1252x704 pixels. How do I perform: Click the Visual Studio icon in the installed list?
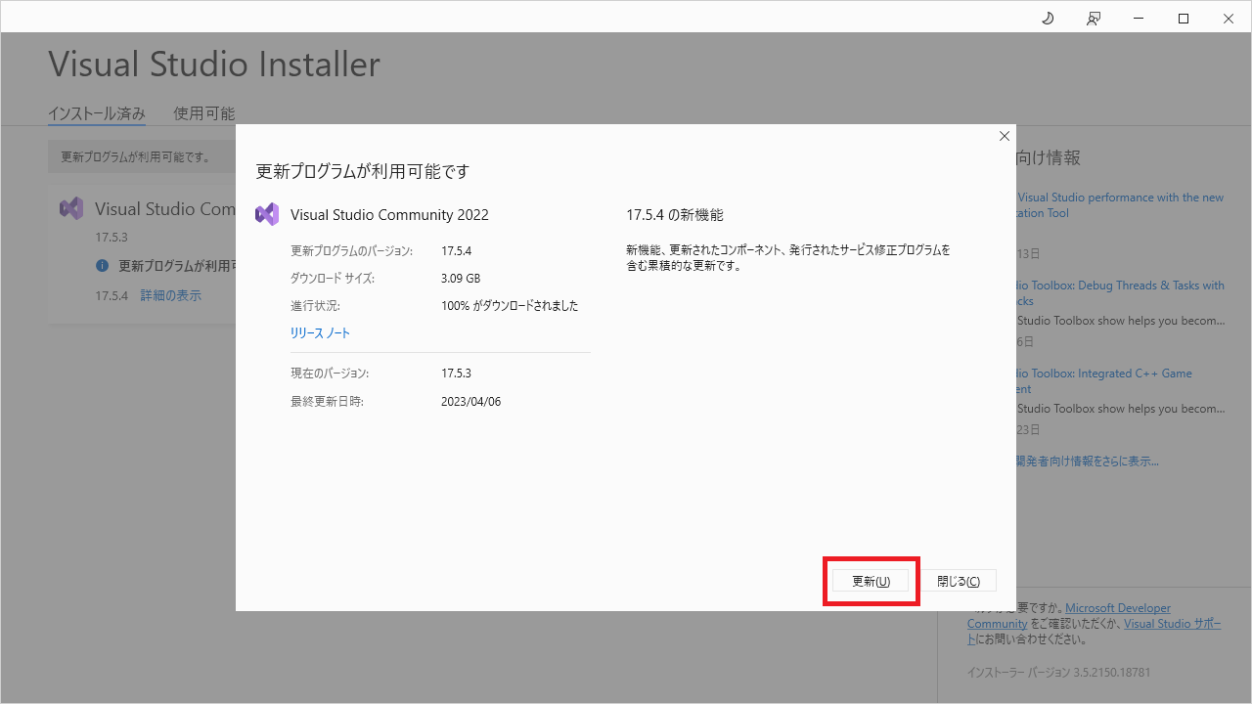coord(70,207)
